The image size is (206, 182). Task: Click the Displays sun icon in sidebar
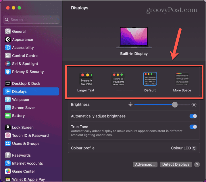click(x=8, y=91)
